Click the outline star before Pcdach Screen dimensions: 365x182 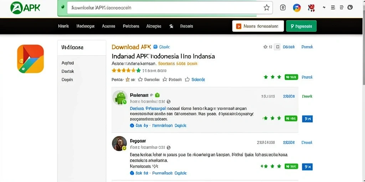pos(165,79)
